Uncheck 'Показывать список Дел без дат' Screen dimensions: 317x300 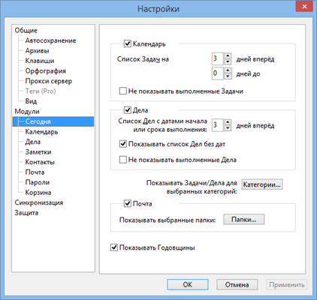(x=123, y=144)
